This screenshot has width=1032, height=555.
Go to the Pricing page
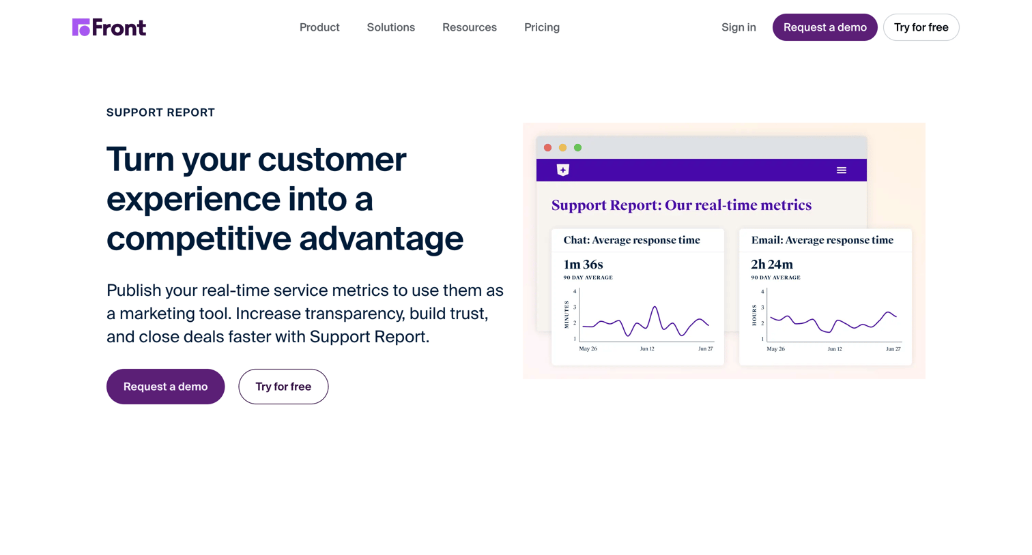click(542, 27)
